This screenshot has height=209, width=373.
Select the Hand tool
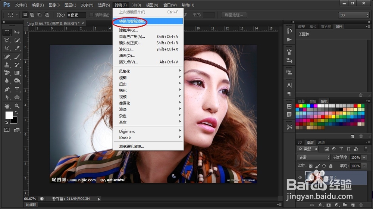(x=7, y=106)
